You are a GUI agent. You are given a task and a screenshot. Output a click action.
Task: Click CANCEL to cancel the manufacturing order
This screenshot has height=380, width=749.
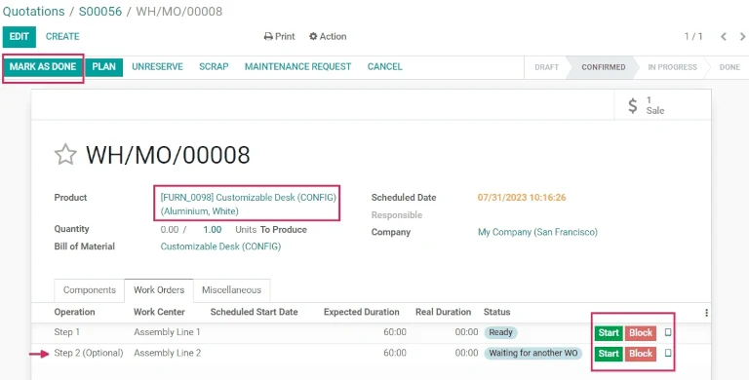click(x=384, y=67)
